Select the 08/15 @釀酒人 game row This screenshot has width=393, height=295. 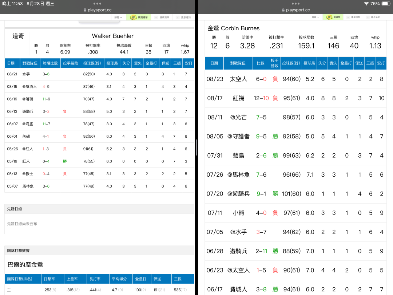[99, 87]
